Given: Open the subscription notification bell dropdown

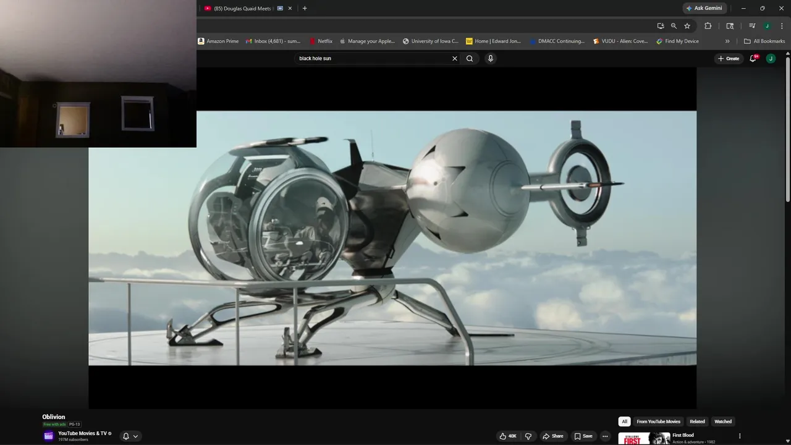Looking at the screenshot, I should (130, 436).
